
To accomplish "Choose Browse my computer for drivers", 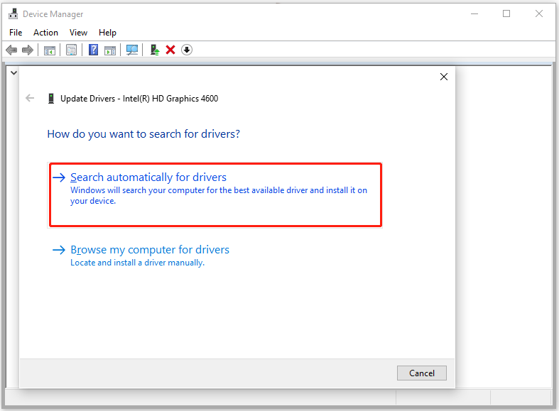I will click(141, 256).
